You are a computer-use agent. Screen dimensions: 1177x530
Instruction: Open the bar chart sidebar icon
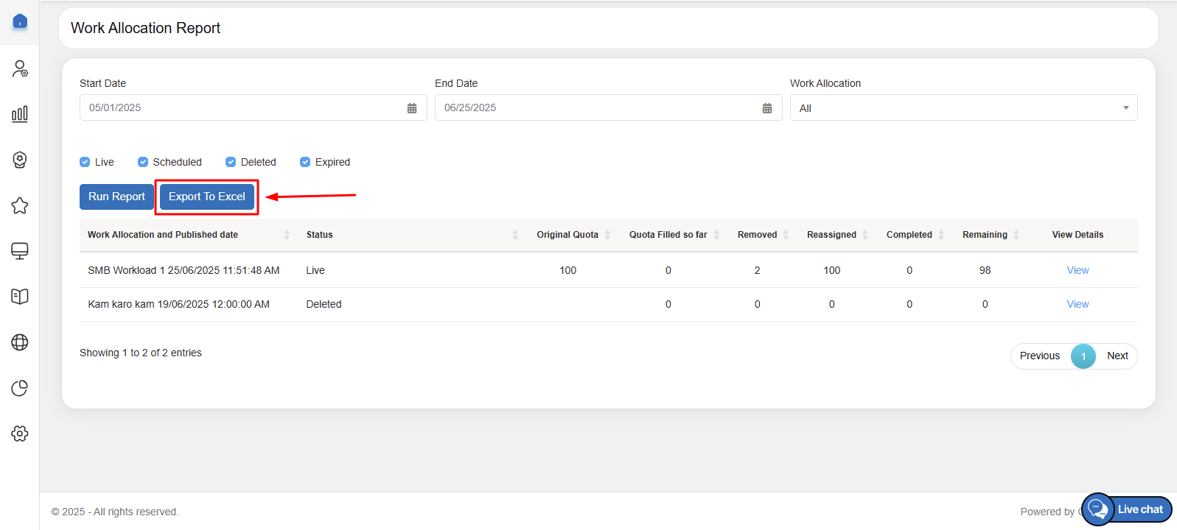pos(20,114)
